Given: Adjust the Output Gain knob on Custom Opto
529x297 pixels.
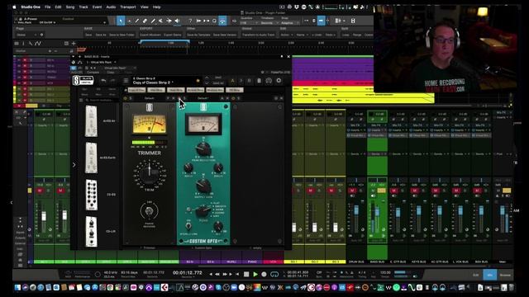Looking at the screenshot, I should 203,185.
